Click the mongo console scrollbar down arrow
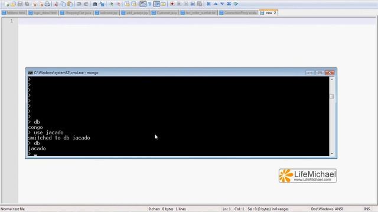The height and width of the screenshot is (212, 378). [332, 153]
